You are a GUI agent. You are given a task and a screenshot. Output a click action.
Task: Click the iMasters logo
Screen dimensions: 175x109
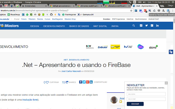click(9, 26)
